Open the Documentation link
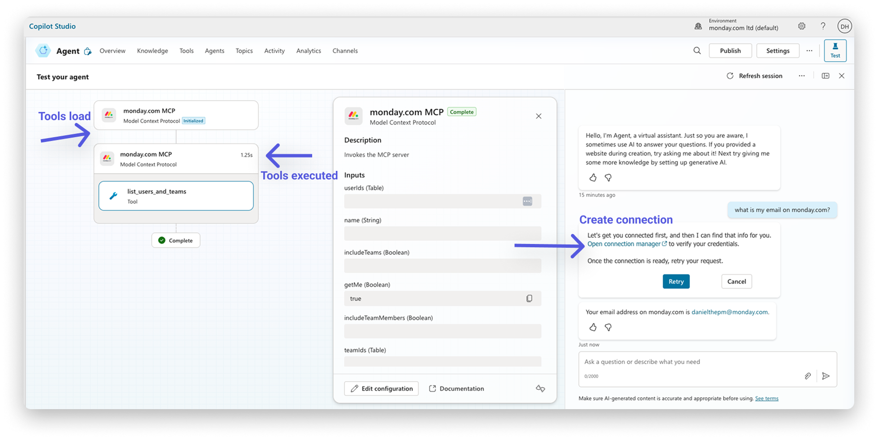The height and width of the screenshot is (440, 878). pyautogui.click(x=457, y=388)
